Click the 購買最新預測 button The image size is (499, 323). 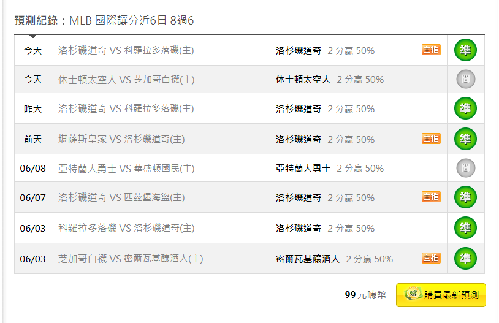pyautogui.click(x=441, y=295)
